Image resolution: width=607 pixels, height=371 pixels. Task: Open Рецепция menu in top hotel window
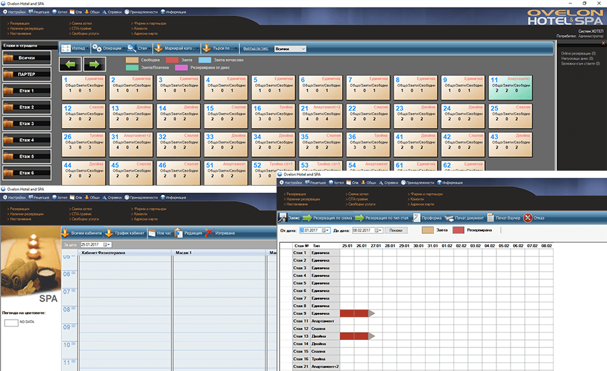[x=38, y=12]
